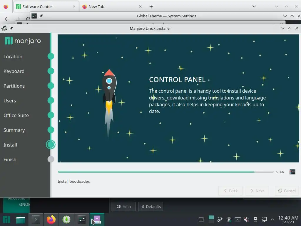Viewport: 301px width, 226px height.
Task: Select the Manjaro installer taskbar entry
Action: [97, 220]
